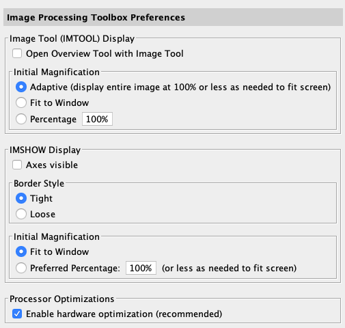Enable Open Overview Tool with Image Tool checkbox

(x=17, y=54)
